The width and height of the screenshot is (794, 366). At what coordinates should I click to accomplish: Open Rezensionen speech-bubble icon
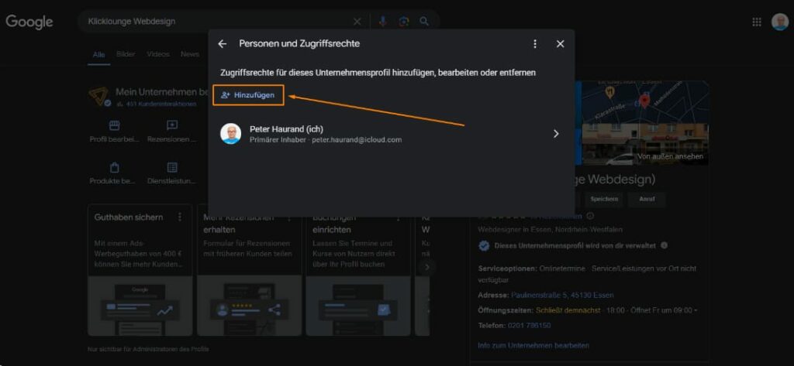171,125
